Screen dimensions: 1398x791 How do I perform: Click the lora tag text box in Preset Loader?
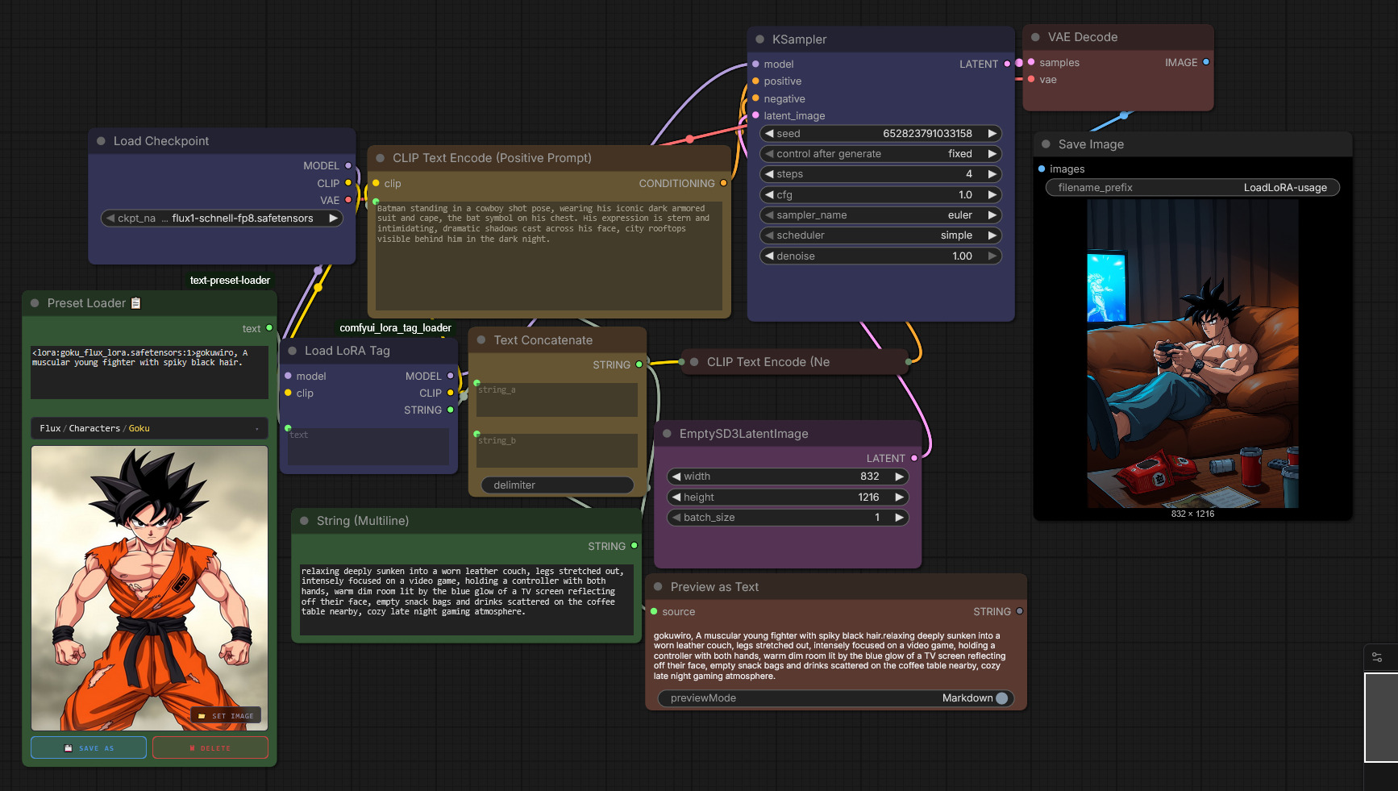click(x=149, y=373)
